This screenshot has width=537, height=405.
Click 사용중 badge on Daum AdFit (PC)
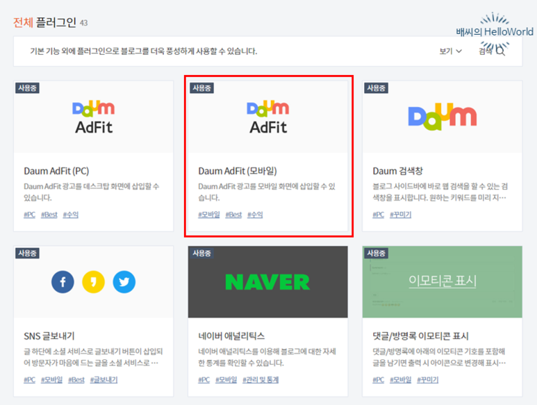point(27,88)
